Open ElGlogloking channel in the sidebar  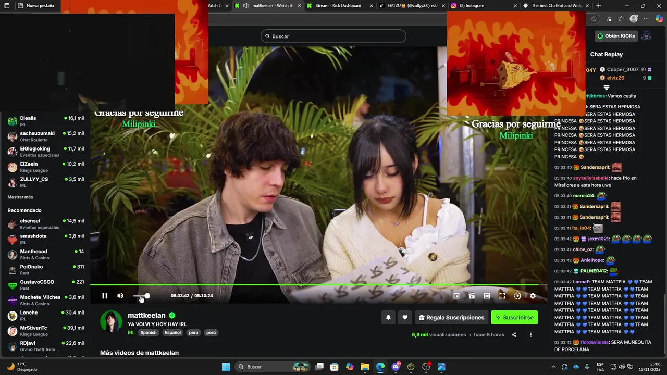click(x=45, y=152)
